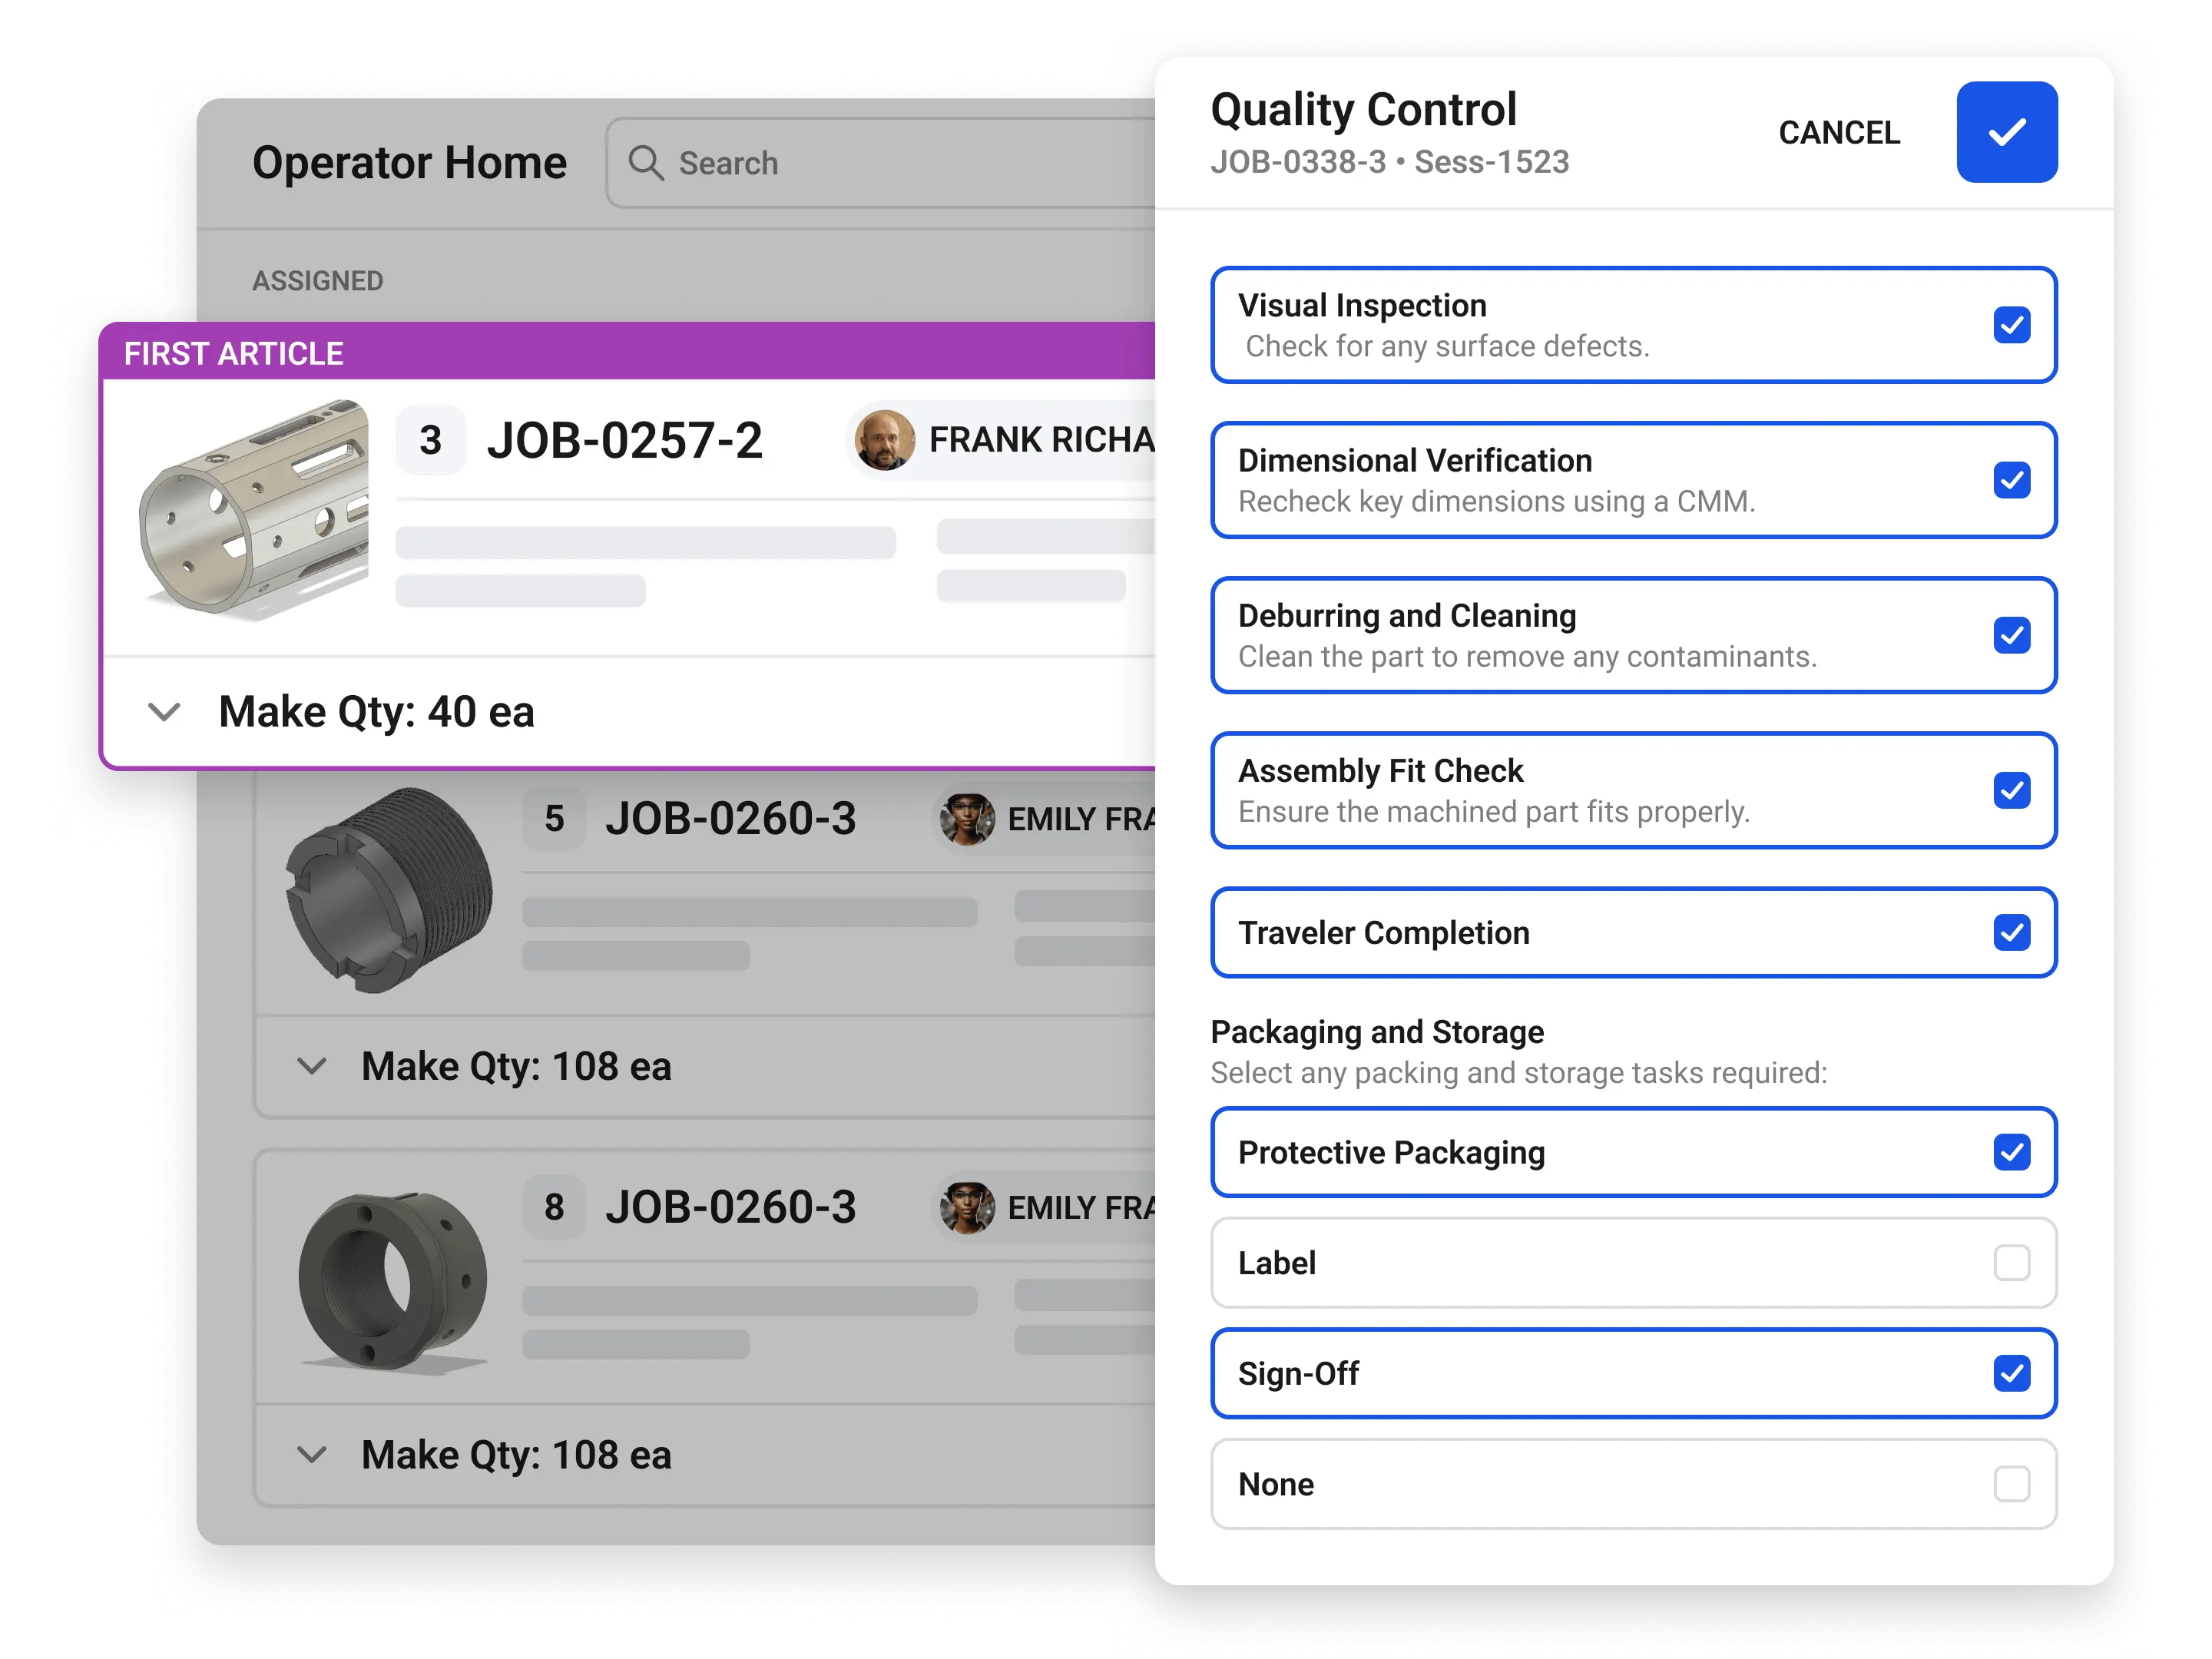The image size is (2212, 1659).
Task: Uncheck the Traveler Completion checkbox
Action: 2011,932
